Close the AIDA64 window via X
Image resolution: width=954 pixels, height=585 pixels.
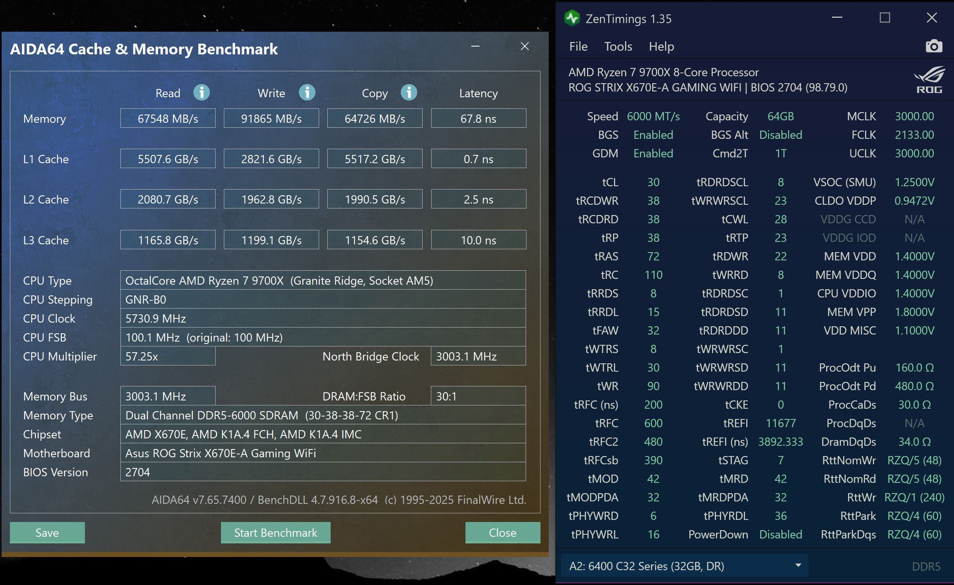click(x=524, y=46)
